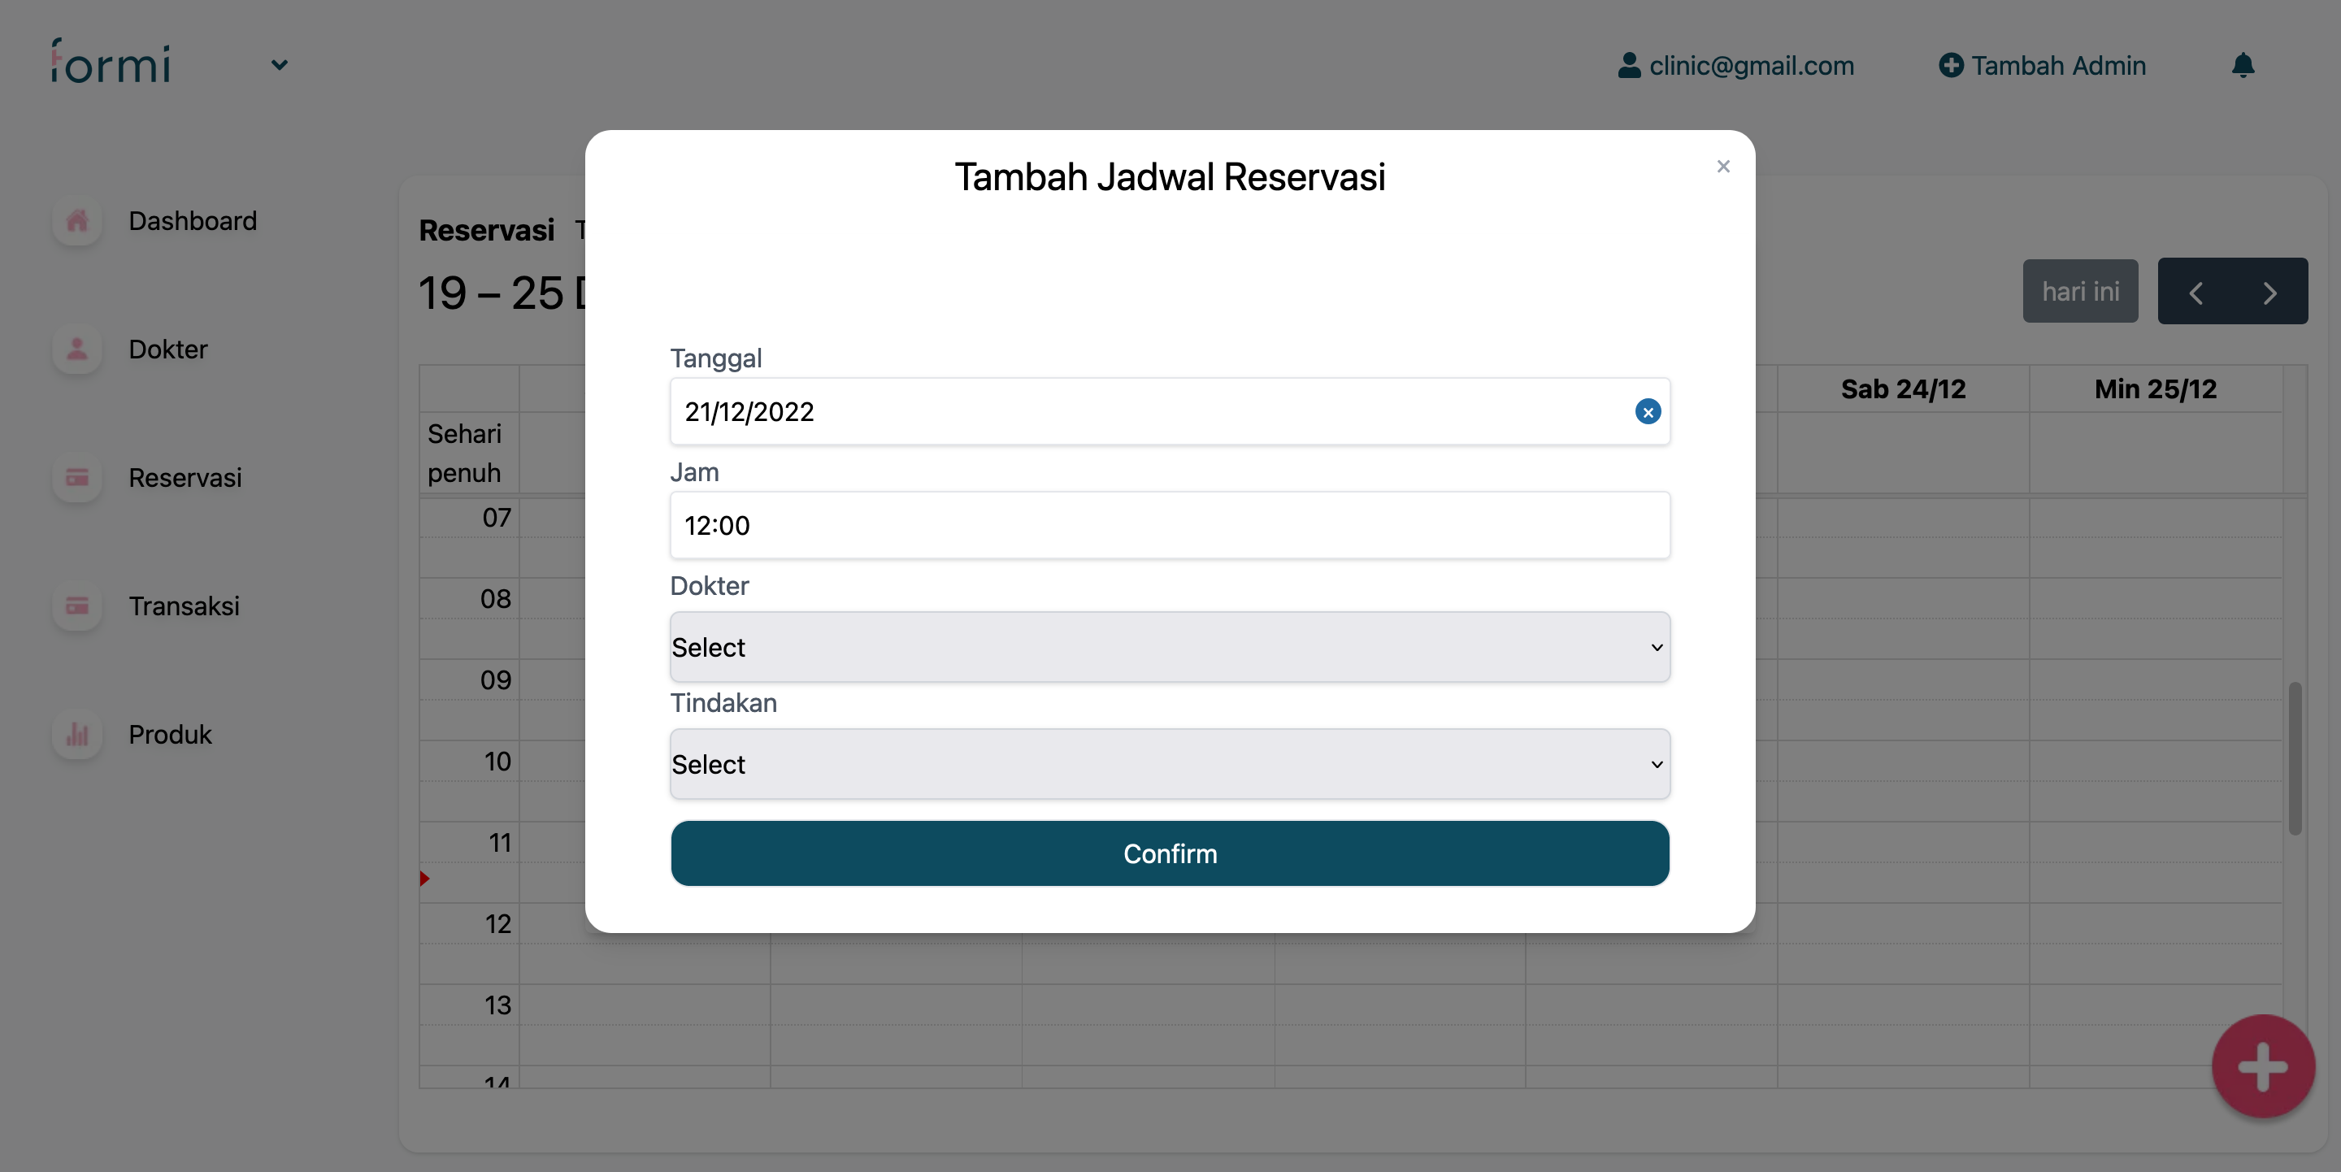
Task: Expand the chevron beside formi logo
Action: pos(279,65)
